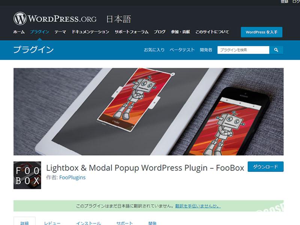Click the 翻訳を手伝いませんか link
This screenshot has height=225, width=300.
pyautogui.click(x=198, y=206)
